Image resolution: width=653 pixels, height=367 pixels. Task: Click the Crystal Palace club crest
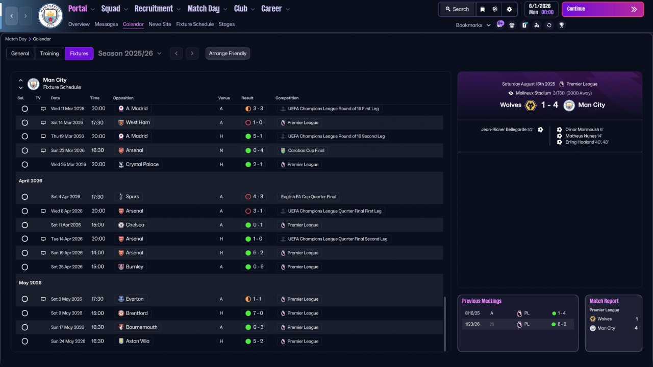pos(121,165)
